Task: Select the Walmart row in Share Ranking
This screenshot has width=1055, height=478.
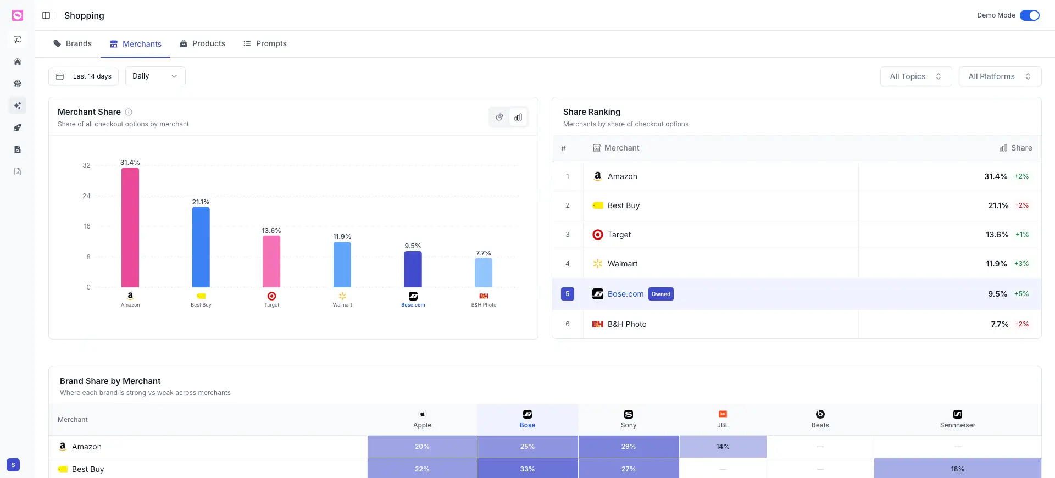Action: 797,264
